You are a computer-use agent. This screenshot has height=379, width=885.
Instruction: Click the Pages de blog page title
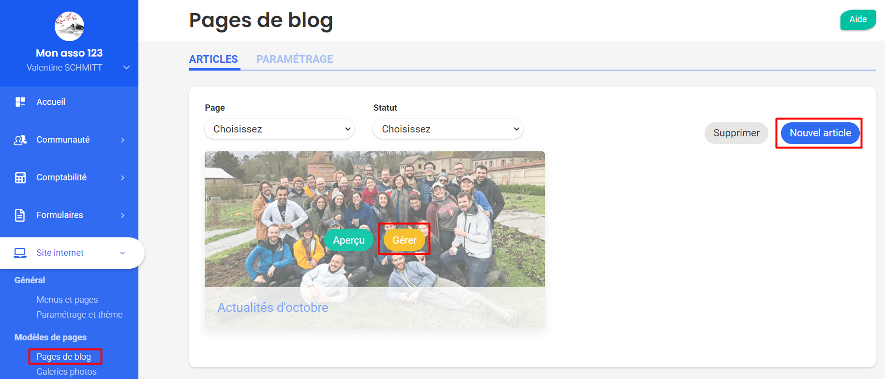261,21
